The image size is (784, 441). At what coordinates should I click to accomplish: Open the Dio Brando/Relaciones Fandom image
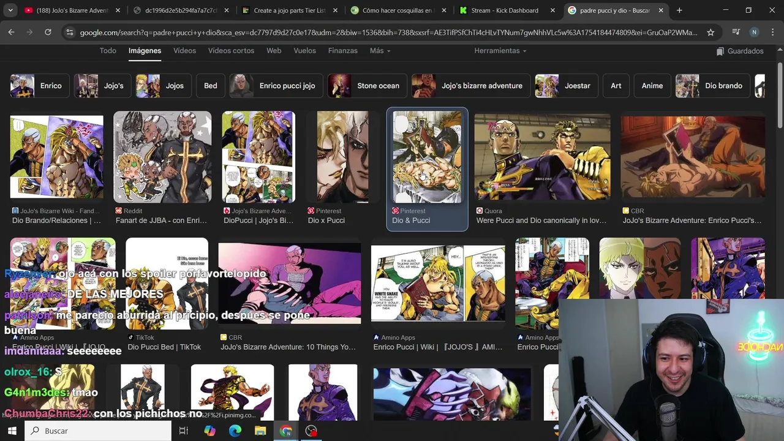tap(56, 157)
